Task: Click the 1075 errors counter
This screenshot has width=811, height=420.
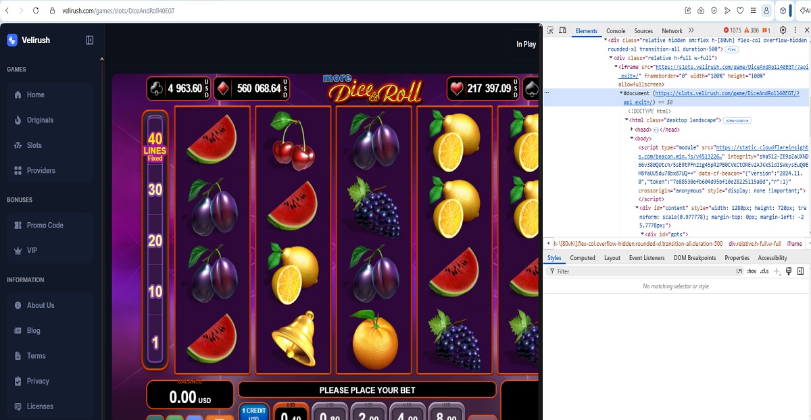Action: [733, 30]
